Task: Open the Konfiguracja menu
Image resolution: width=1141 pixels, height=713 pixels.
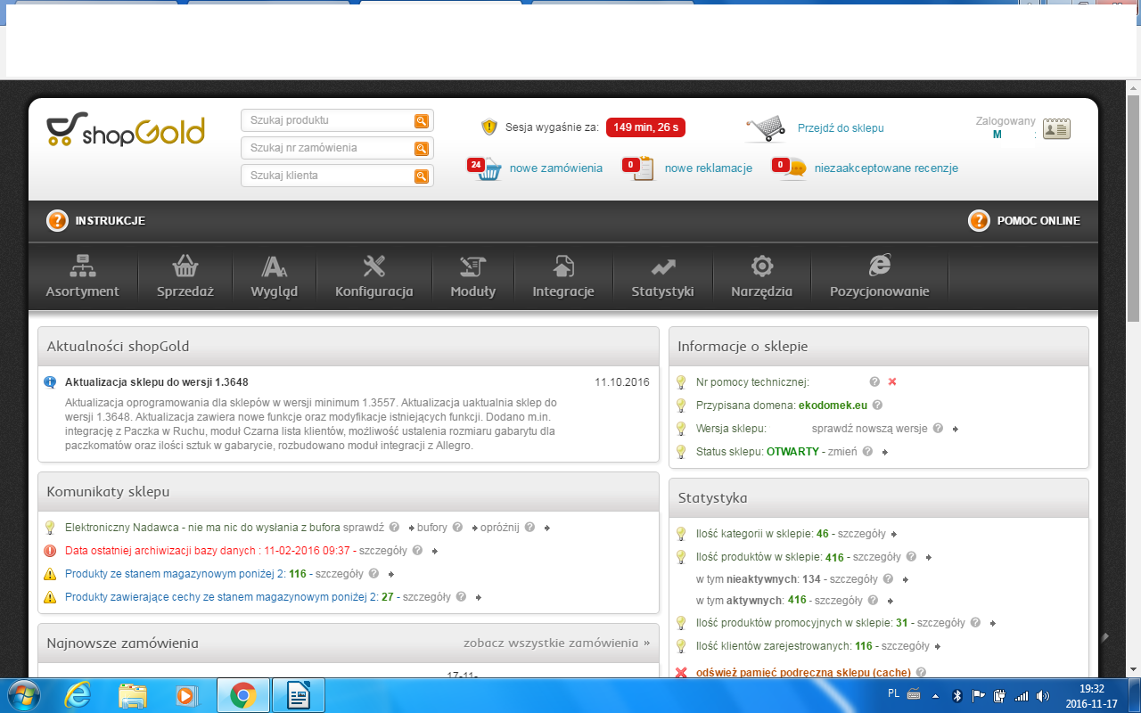Action: click(x=373, y=276)
